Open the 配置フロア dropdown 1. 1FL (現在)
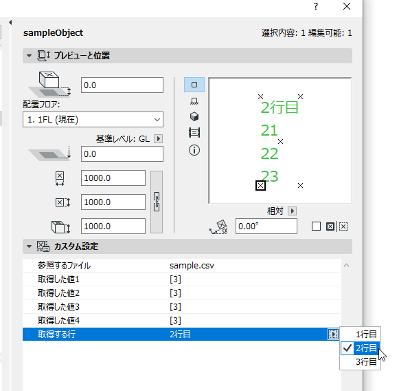Screen dimensions: 399x391 (93, 119)
